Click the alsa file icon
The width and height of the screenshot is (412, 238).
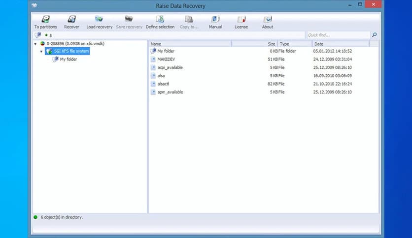(153, 76)
